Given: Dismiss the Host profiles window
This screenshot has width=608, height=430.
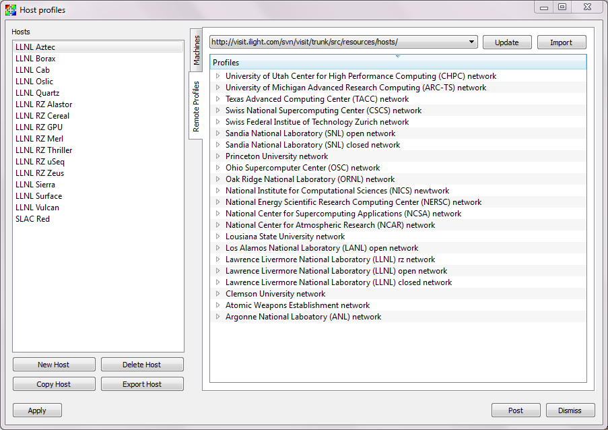Looking at the screenshot, I should coord(570,410).
